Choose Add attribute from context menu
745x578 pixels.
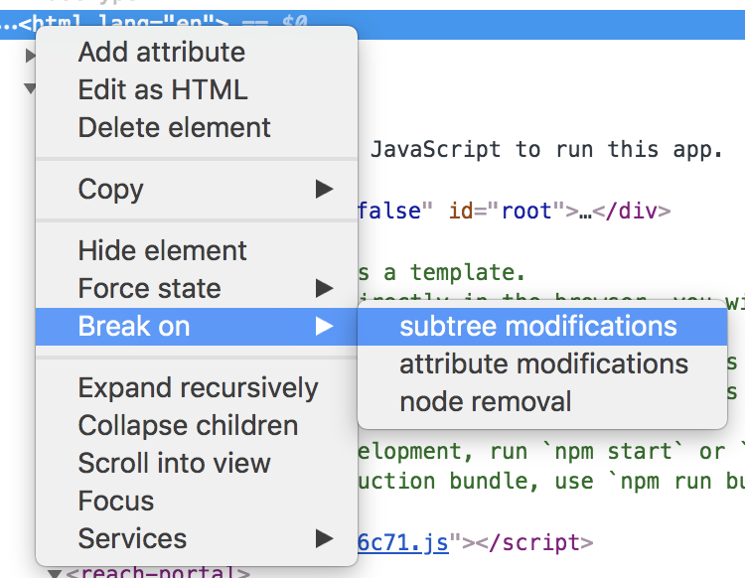click(x=197, y=52)
